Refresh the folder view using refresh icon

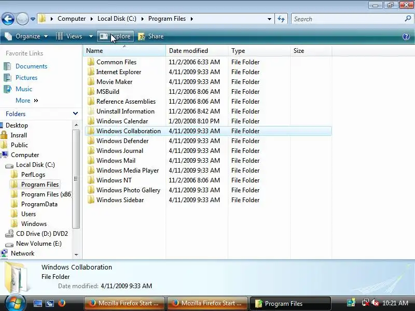(x=281, y=19)
